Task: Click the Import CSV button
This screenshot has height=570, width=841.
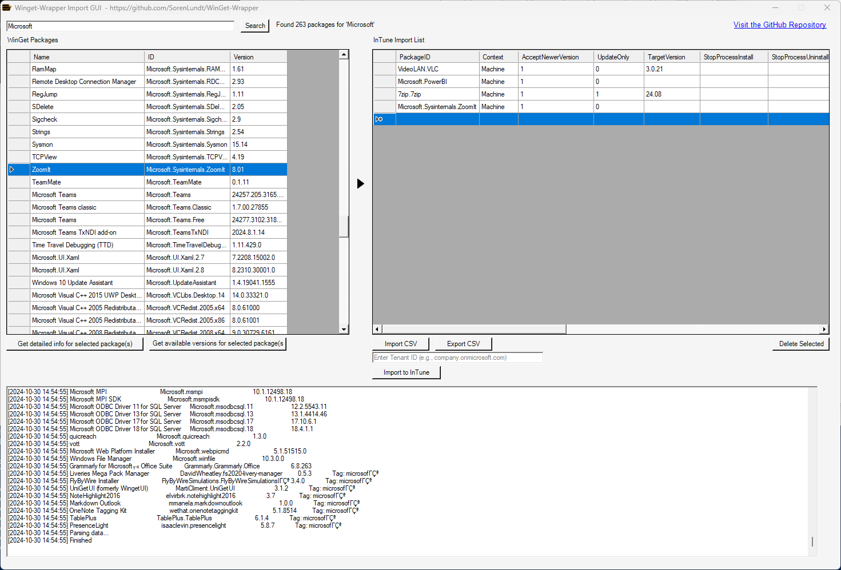Action: pos(401,344)
